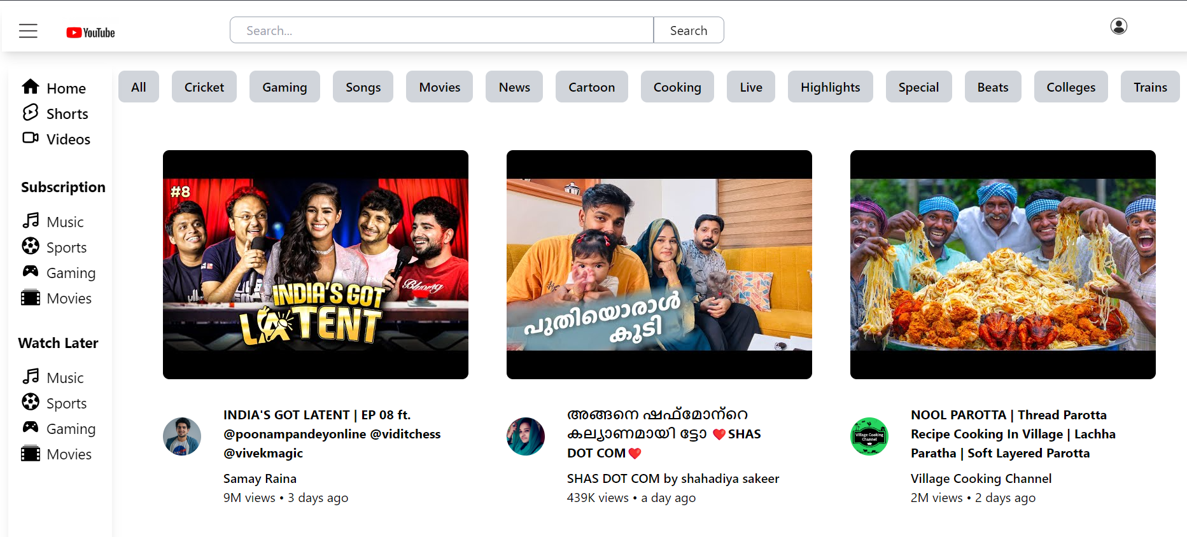1187x537 pixels.
Task: Click Gaming controller icon under Watch Later
Action: pos(31,427)
